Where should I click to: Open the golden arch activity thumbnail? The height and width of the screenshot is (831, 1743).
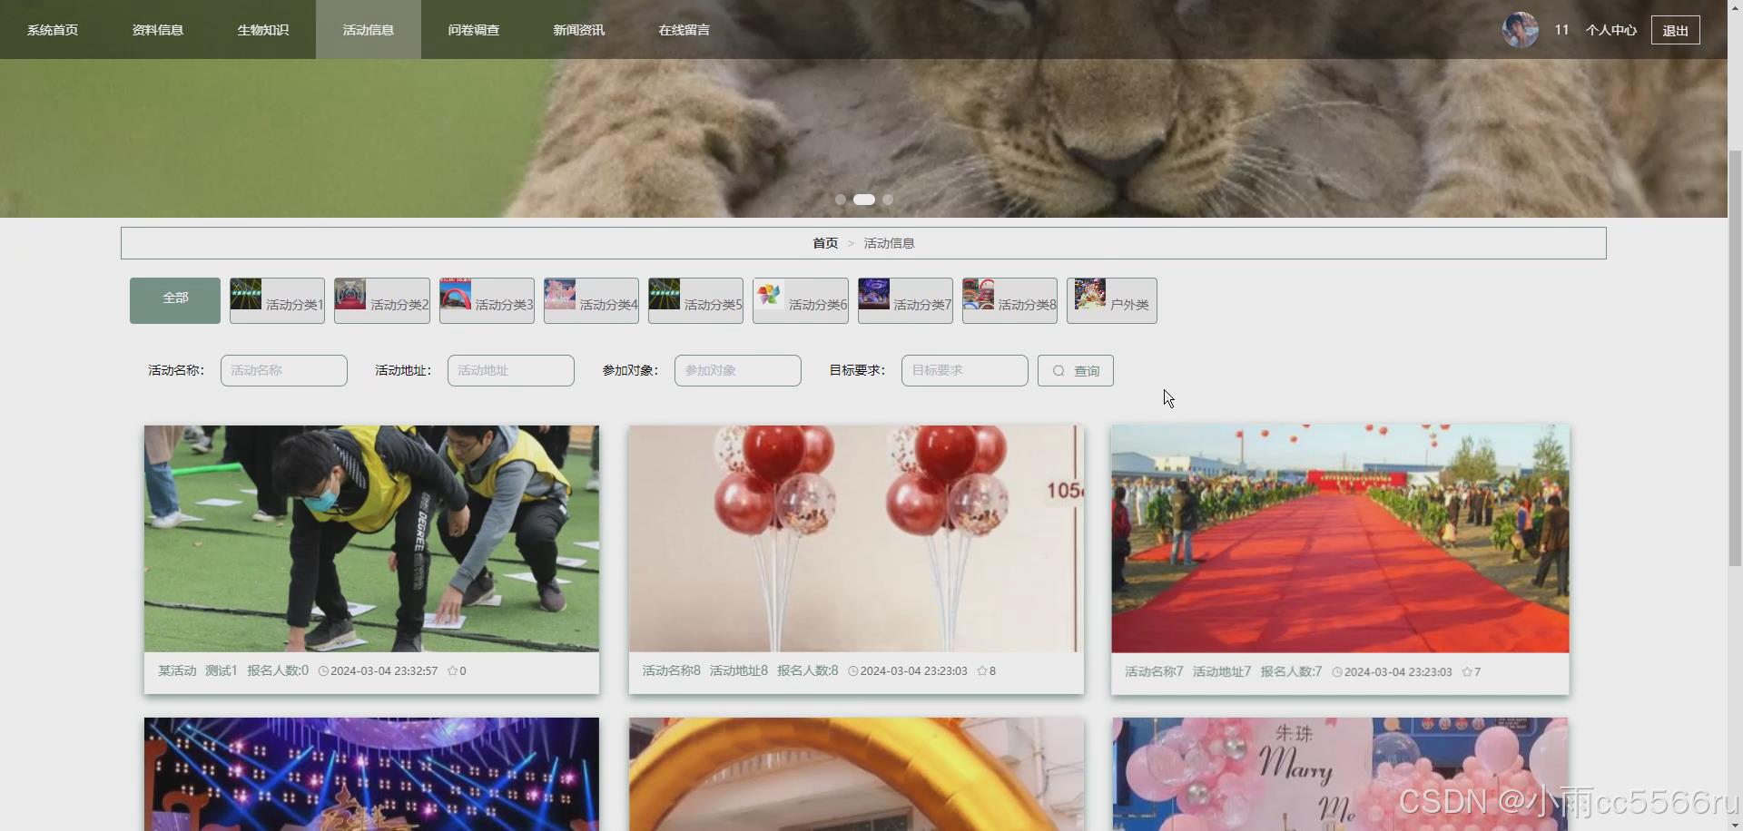click(x=856, y=774)
